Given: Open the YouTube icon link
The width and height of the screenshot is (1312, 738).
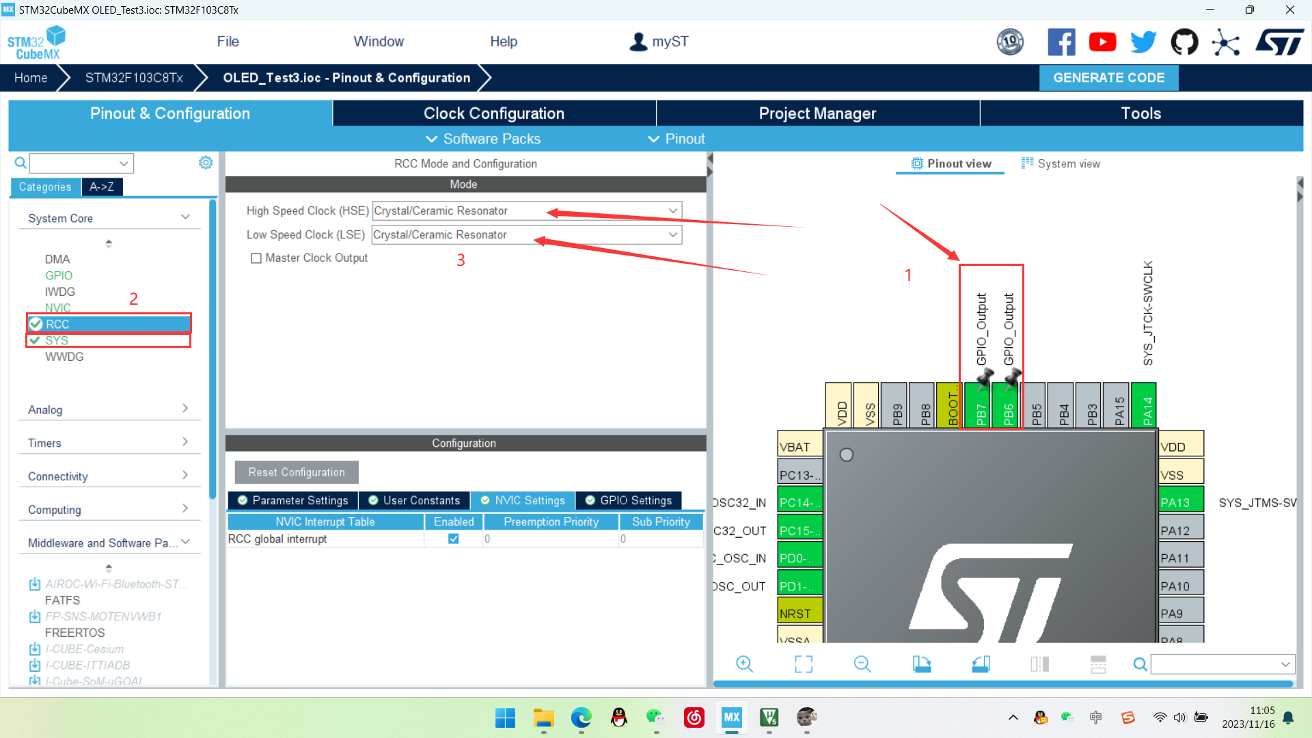Looking at the screenshot, I should point(1102,42).
